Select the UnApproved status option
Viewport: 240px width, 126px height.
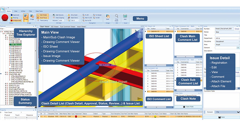[x=16, y=21]
